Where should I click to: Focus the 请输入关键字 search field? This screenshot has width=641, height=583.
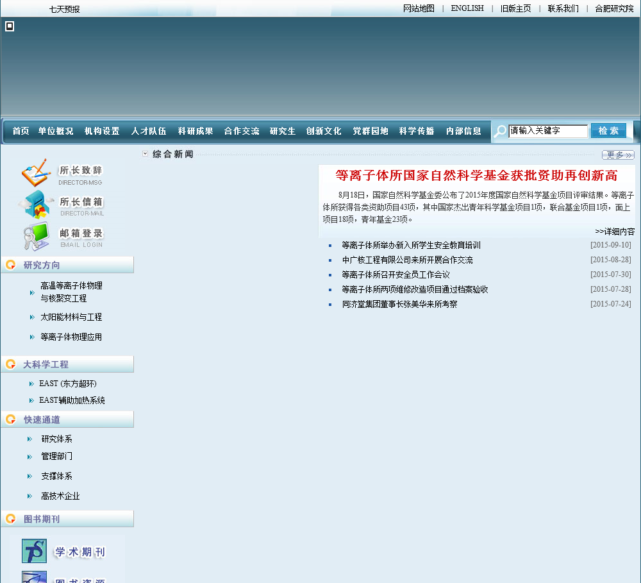[x=548, y=131]
